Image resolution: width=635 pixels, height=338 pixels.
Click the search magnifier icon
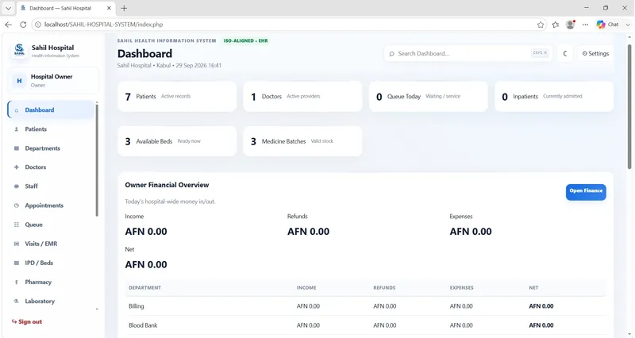[391, 53]
